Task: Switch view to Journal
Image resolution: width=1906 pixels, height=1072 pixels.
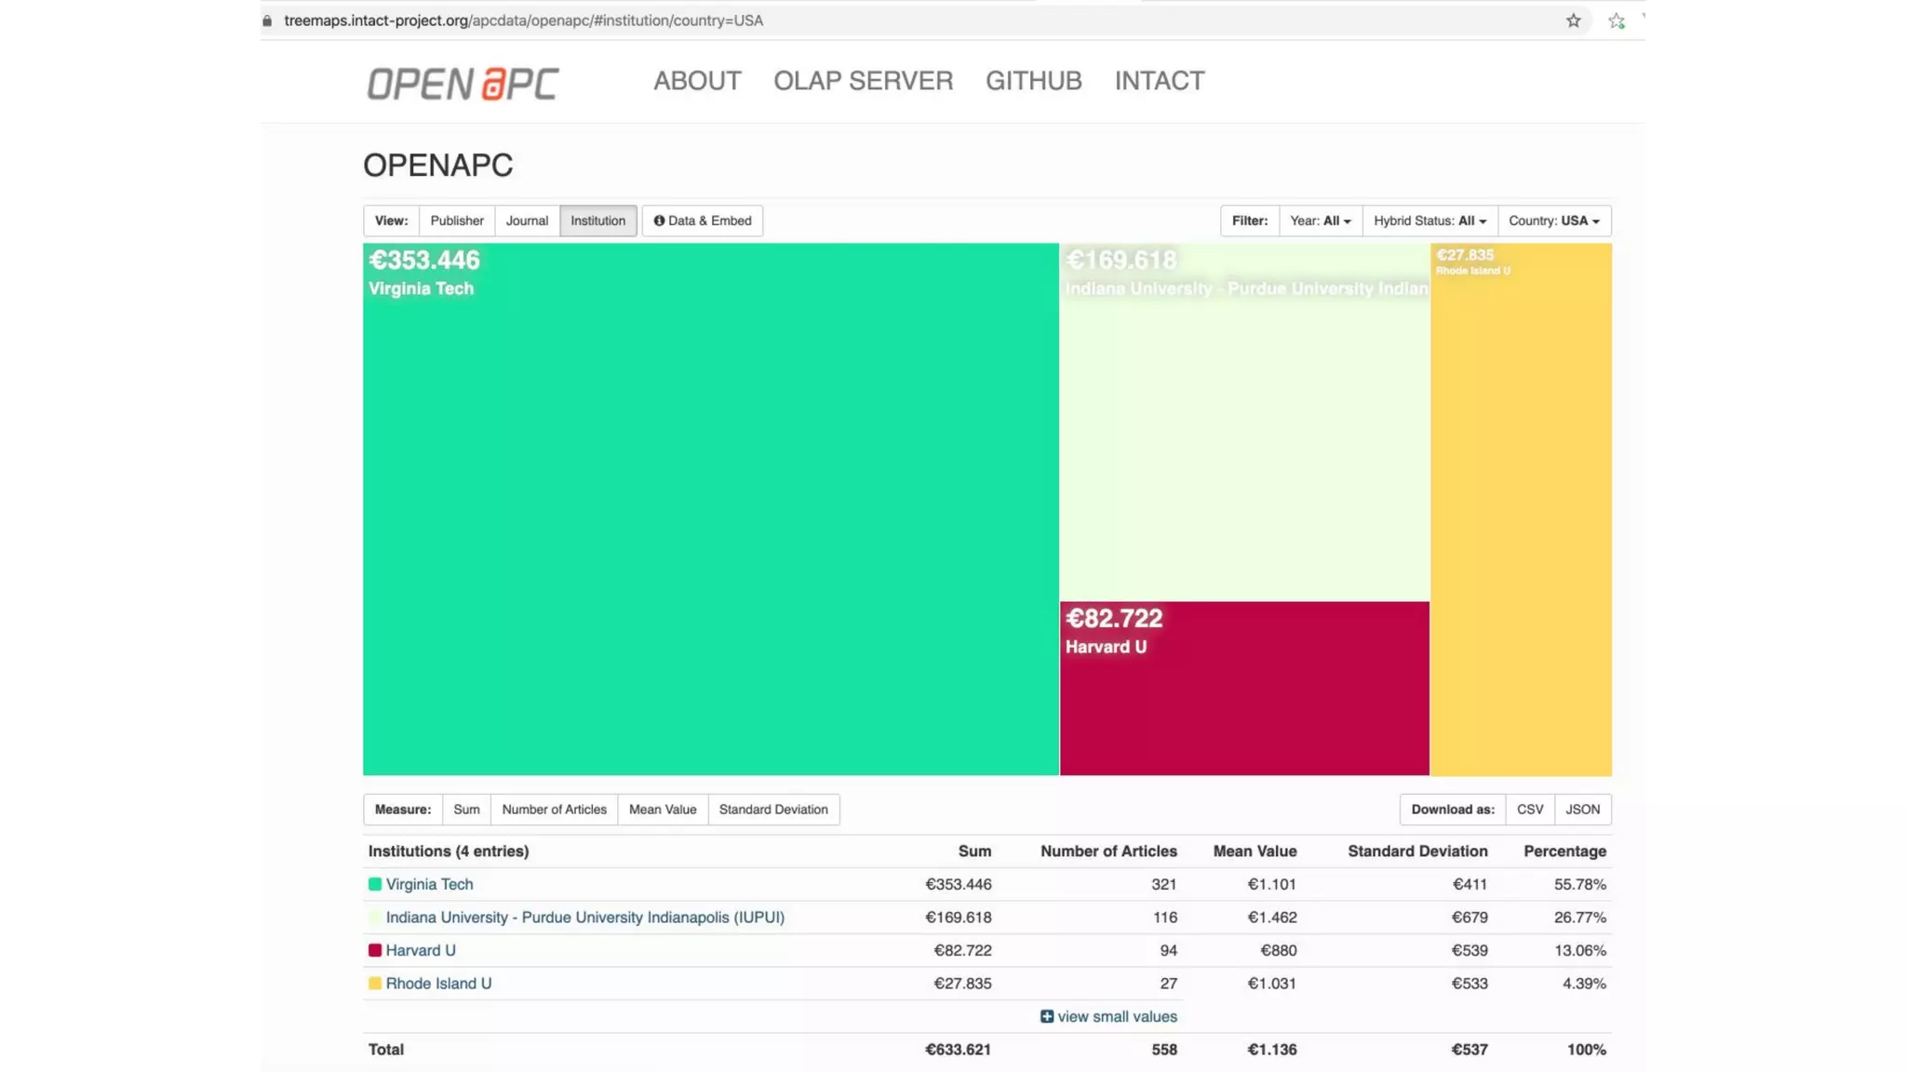Action: [x=527, y=221]
